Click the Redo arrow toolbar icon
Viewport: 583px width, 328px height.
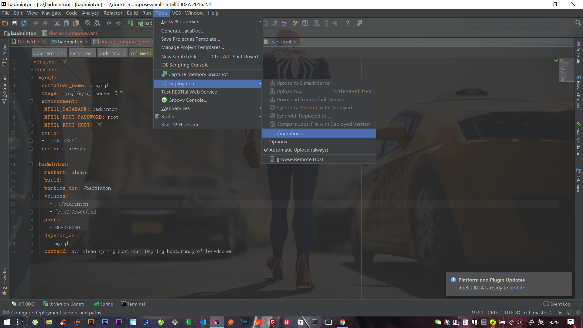pyautogui.click(x=45, y=23)
